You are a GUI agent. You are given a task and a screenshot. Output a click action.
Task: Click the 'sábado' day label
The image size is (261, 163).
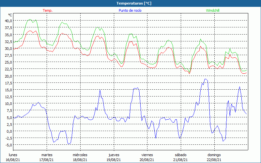tap(181, 155)
